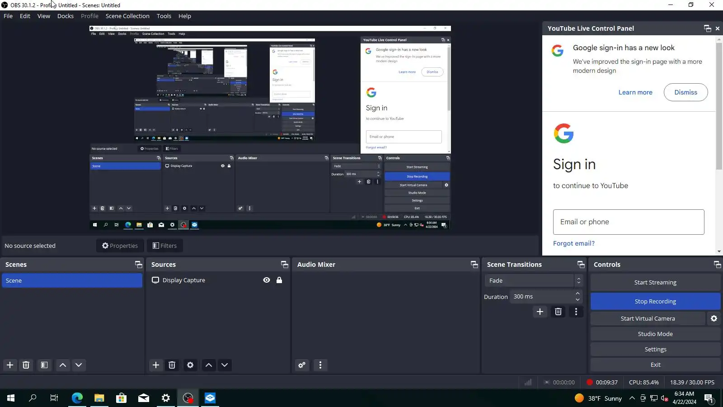Open the clock showing 6:34 AM
This screenshot has height=407, width=723.
pyautogui.click(x=684, y=398)
